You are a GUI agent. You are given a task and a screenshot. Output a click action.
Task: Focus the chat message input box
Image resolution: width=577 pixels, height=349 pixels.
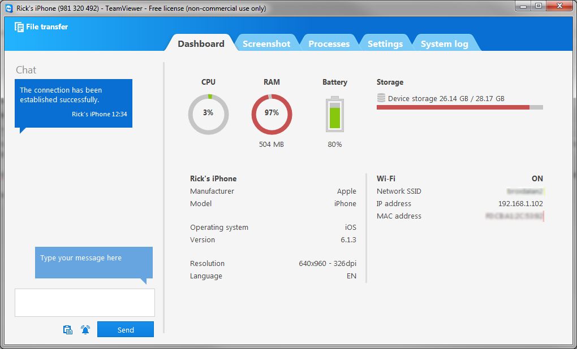pyautogui.click(x=85, y=303)
